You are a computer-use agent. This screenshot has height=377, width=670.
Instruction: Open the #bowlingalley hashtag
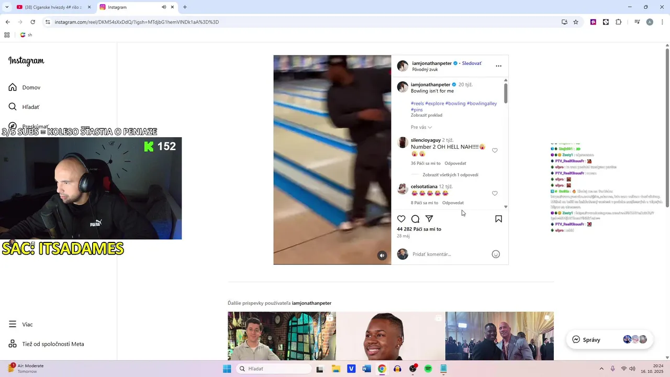click(x=482, y=104)
